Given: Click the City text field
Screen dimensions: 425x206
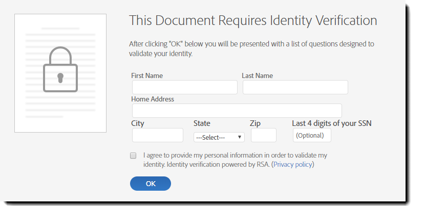Looking at the screenshot, I should (x=157, y=135).
